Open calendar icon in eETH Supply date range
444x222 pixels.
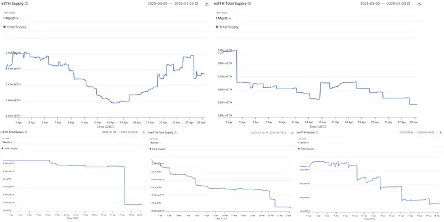tap(197, 4)
